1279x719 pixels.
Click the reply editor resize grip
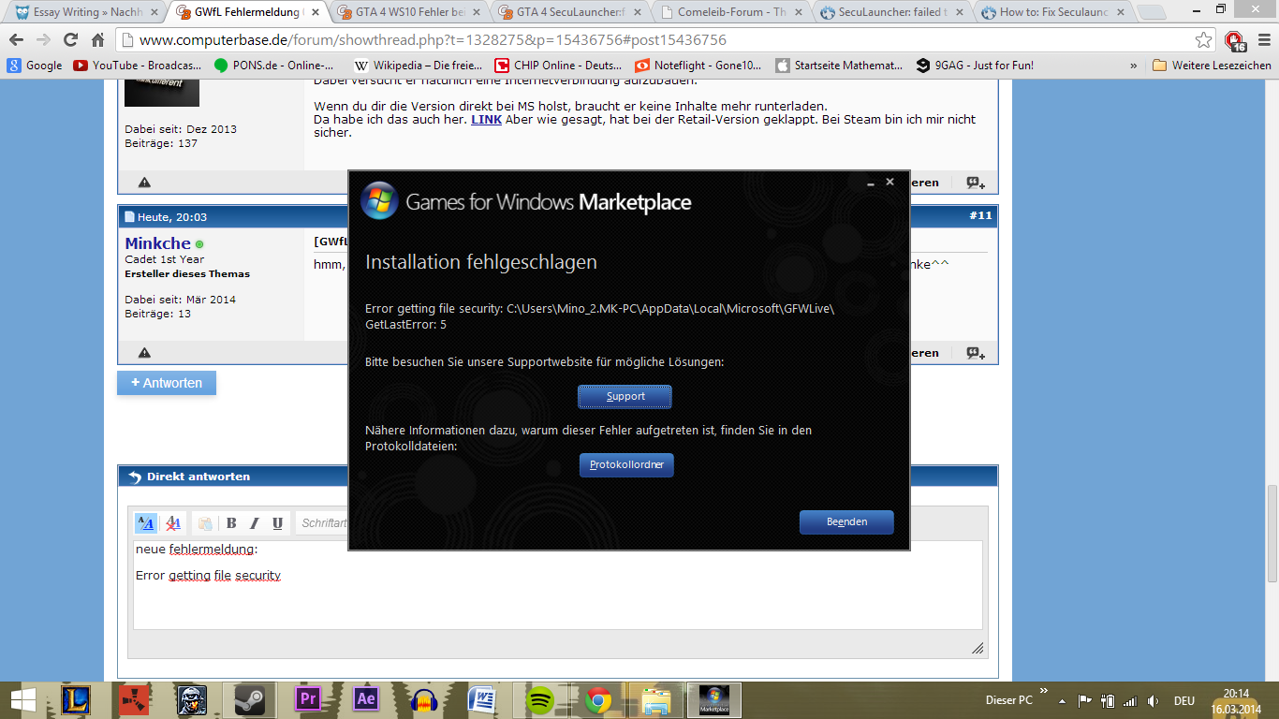[x=977, y=648]
